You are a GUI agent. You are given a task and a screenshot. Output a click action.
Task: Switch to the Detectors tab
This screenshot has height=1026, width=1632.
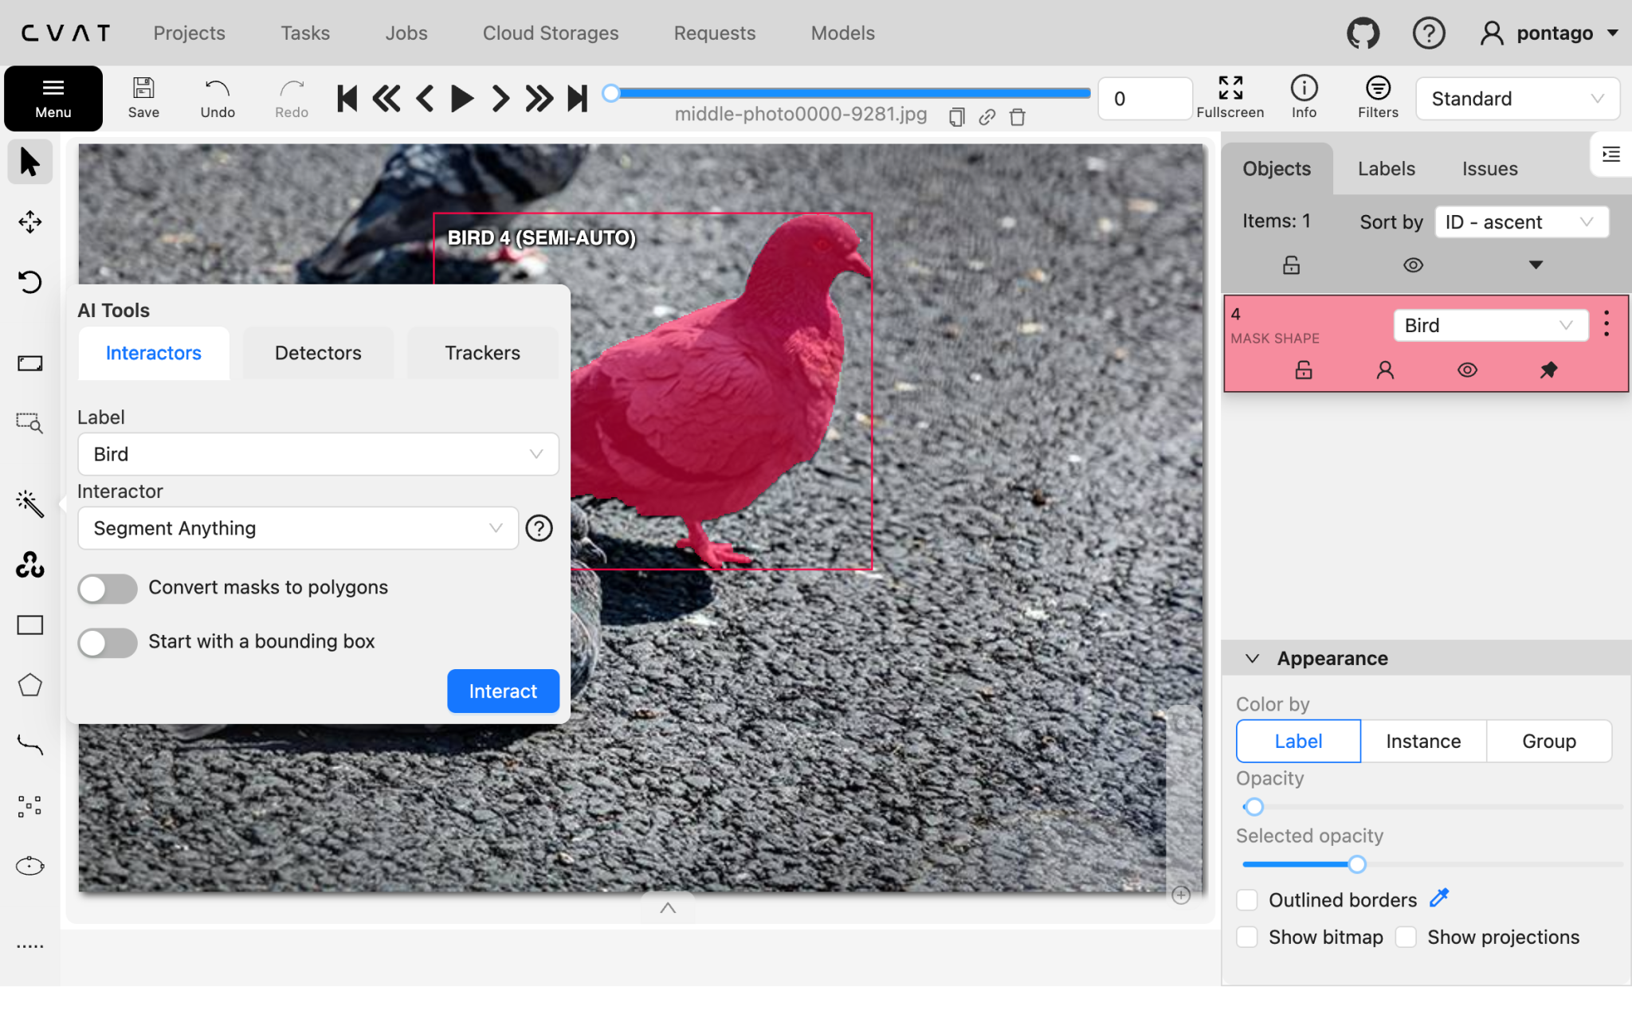pyautogui.click(x=318, y=353)
